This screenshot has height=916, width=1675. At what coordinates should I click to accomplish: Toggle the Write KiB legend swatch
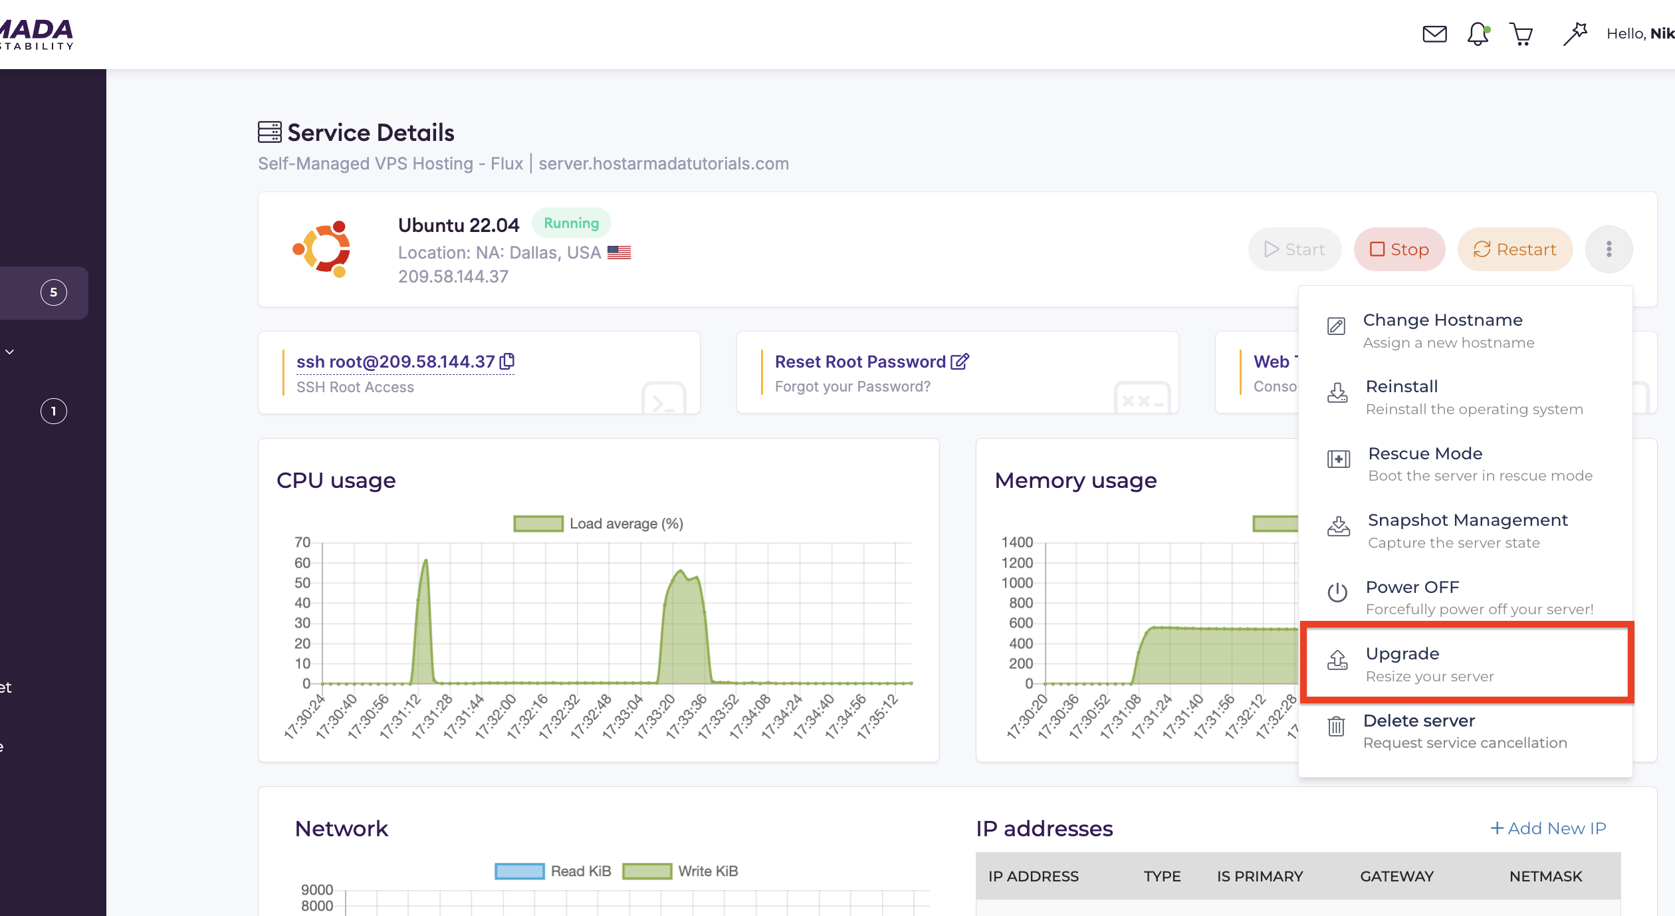(647, 871)
